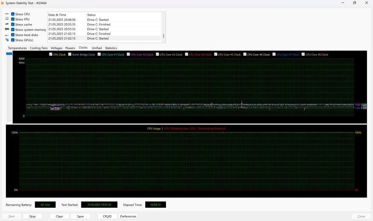Click the disk drive icon beside Stress local disks

(7, 35)
